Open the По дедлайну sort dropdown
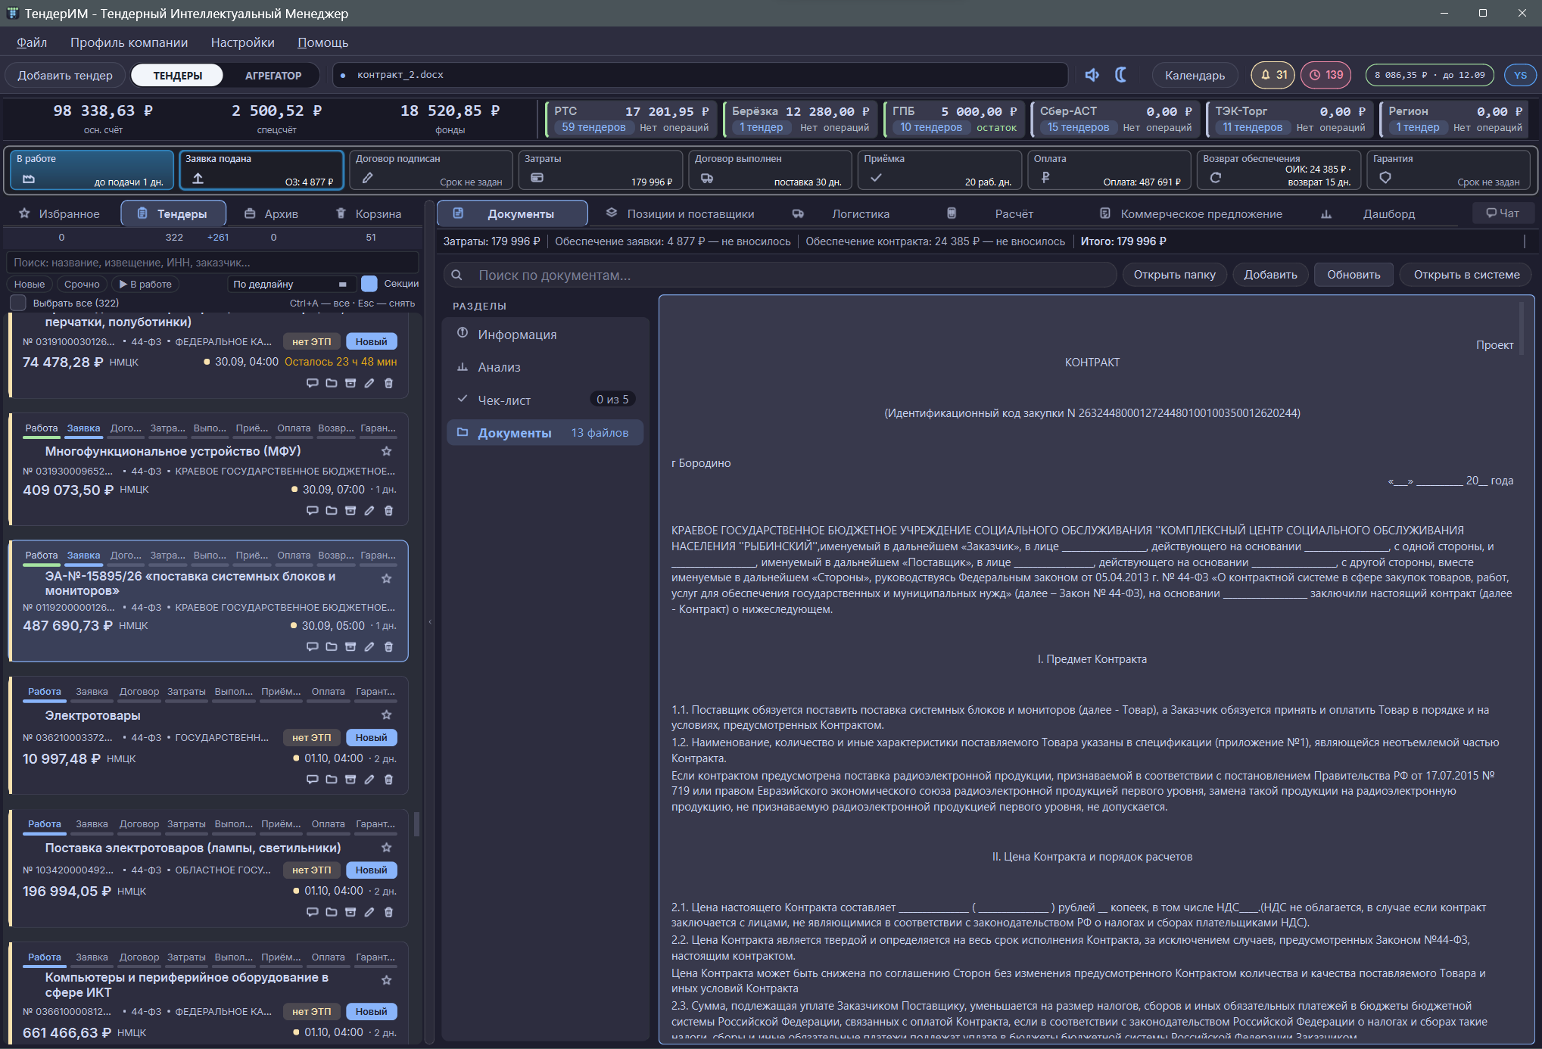 pos(291,284)
